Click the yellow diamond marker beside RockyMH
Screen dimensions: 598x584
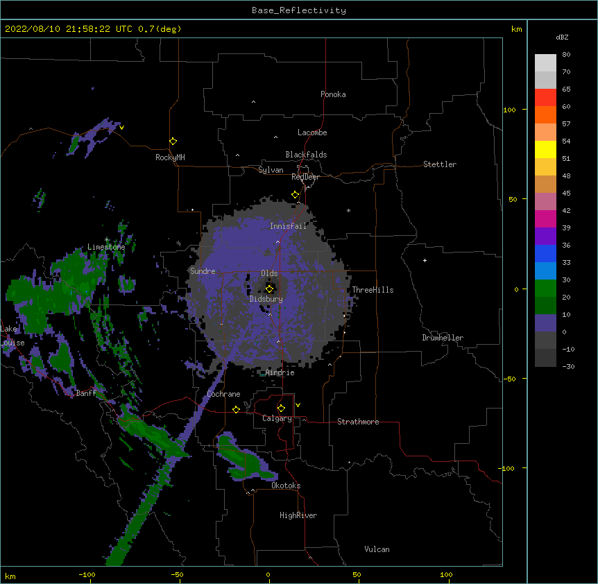[x=173, y=141]
